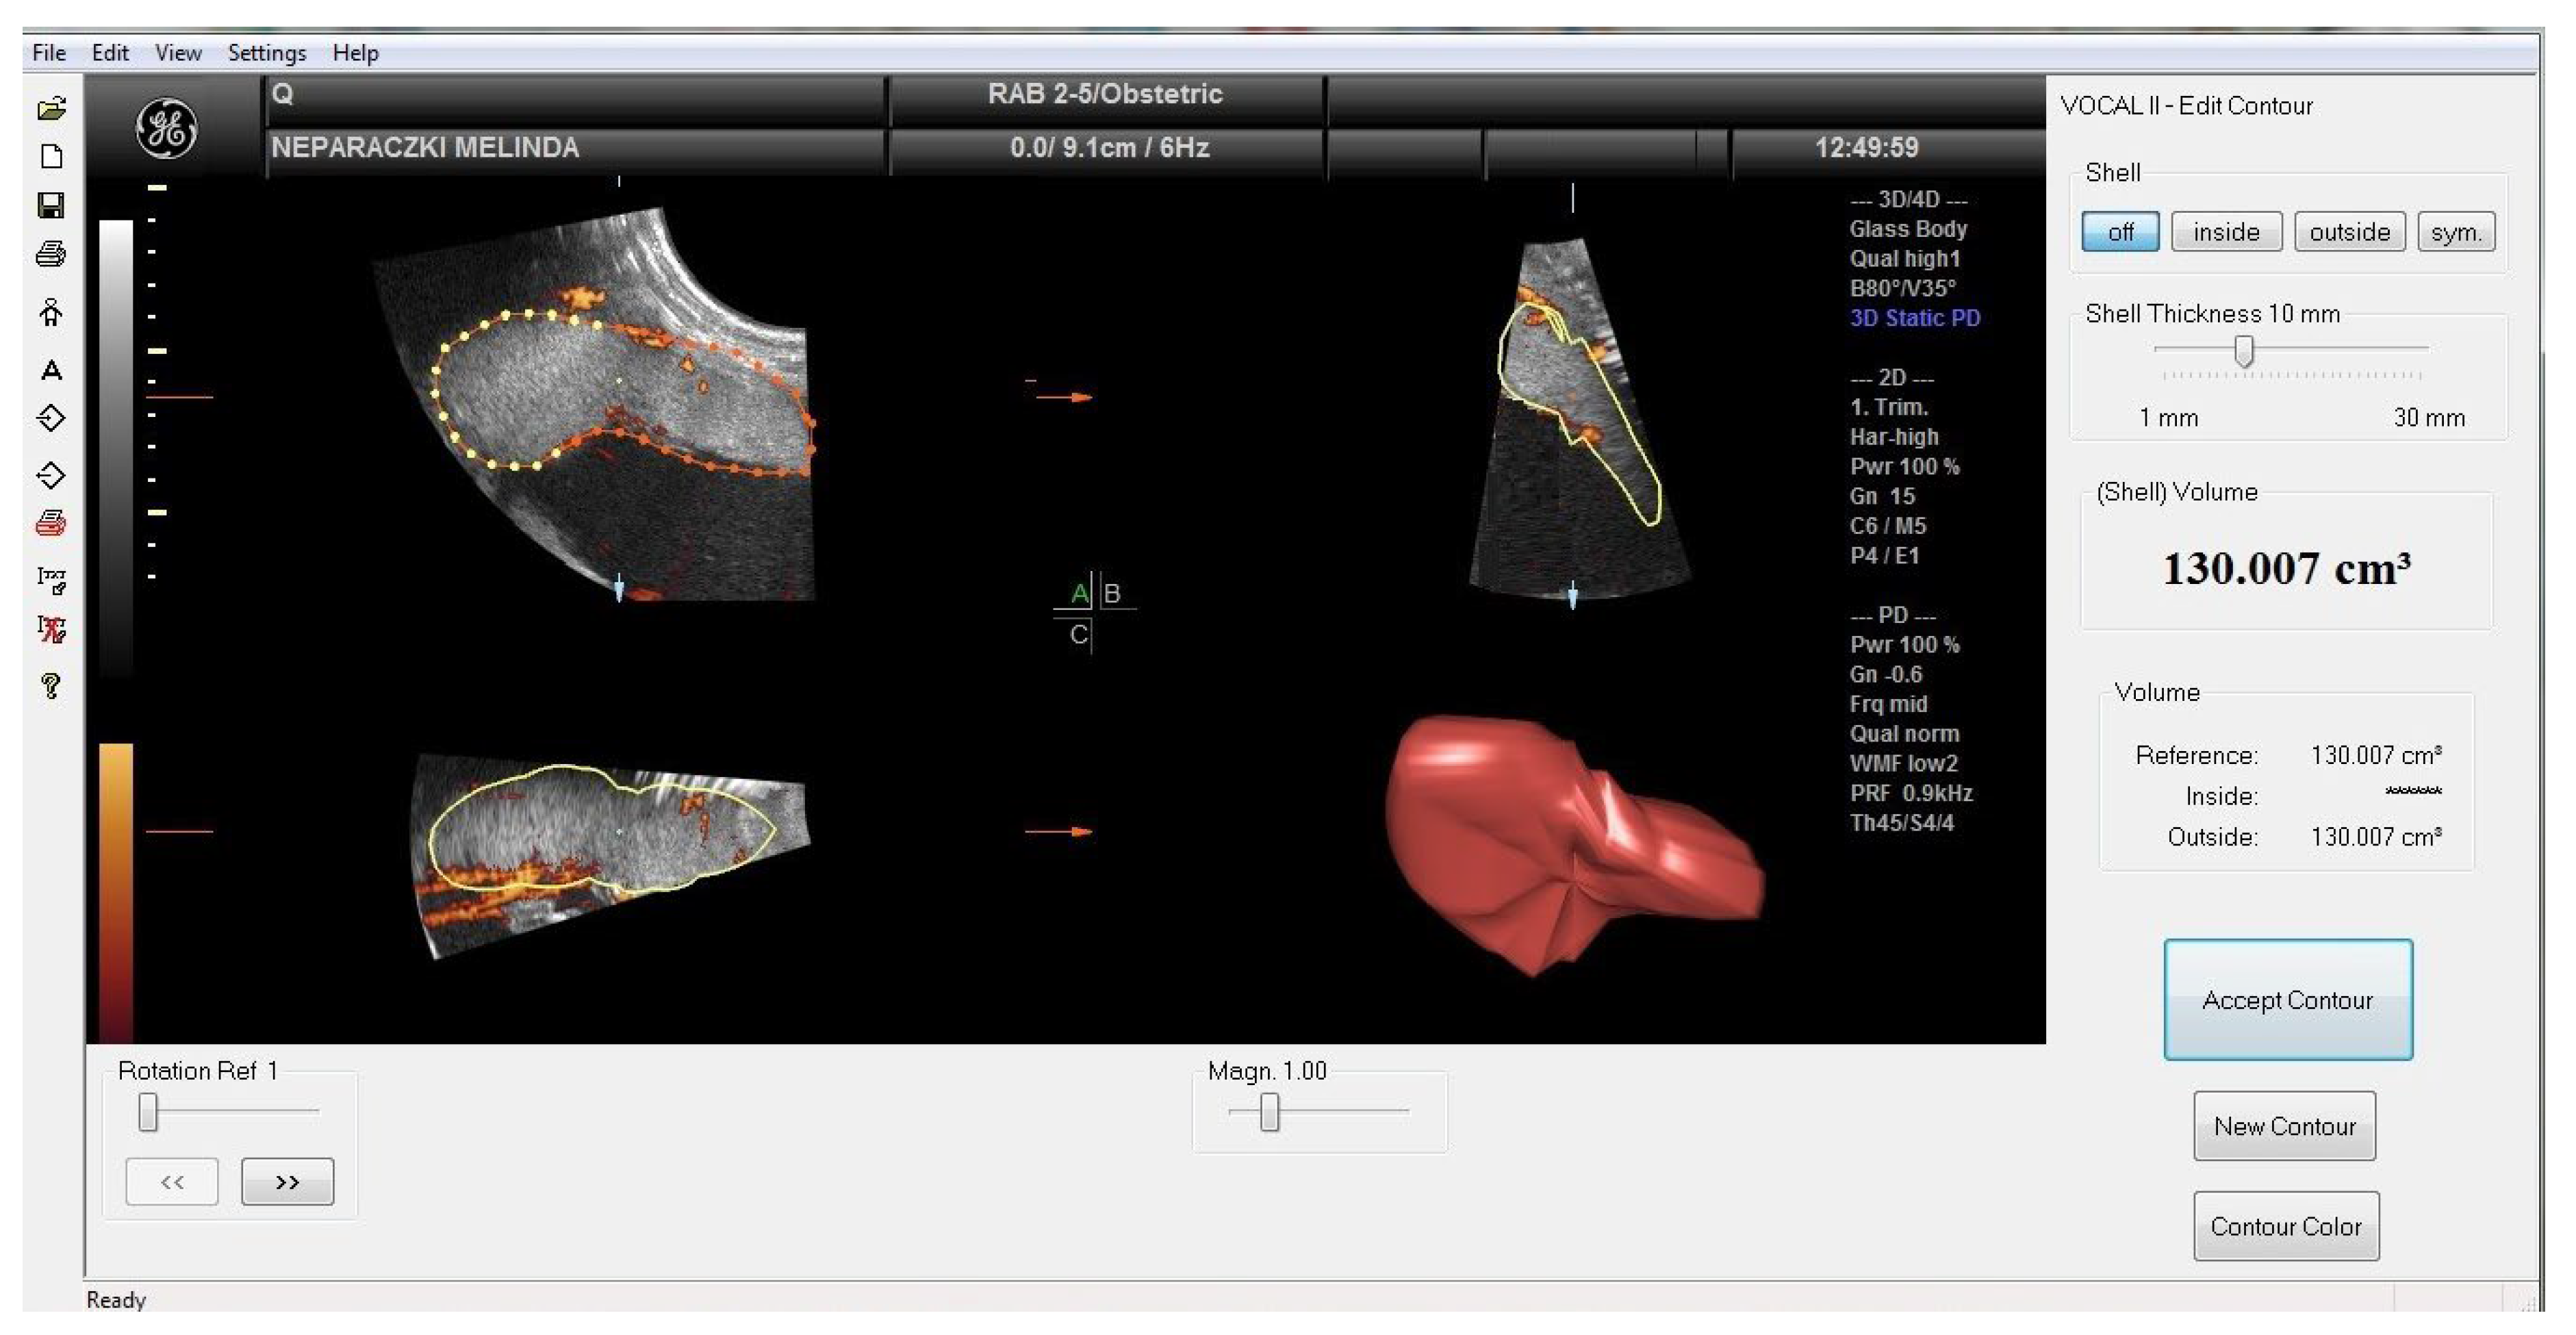Viewport: 2576px width, 1335px height.
Task: Click the Shell Thickness slider handle
Action: tap(2244, 351)
